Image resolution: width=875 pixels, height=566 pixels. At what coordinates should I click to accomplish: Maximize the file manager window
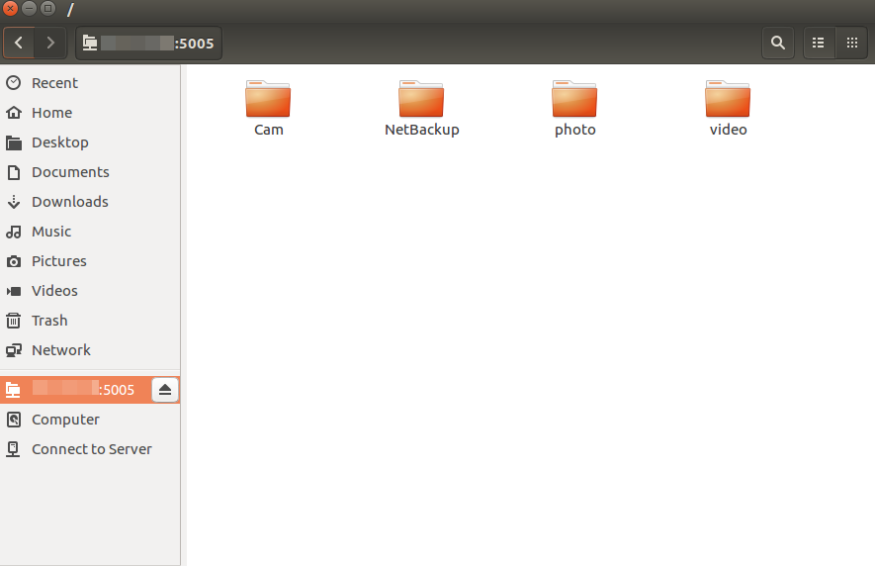click(48, 8)
